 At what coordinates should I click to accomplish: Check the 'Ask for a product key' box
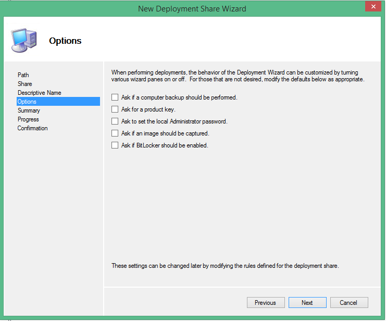tap(115, 109)
